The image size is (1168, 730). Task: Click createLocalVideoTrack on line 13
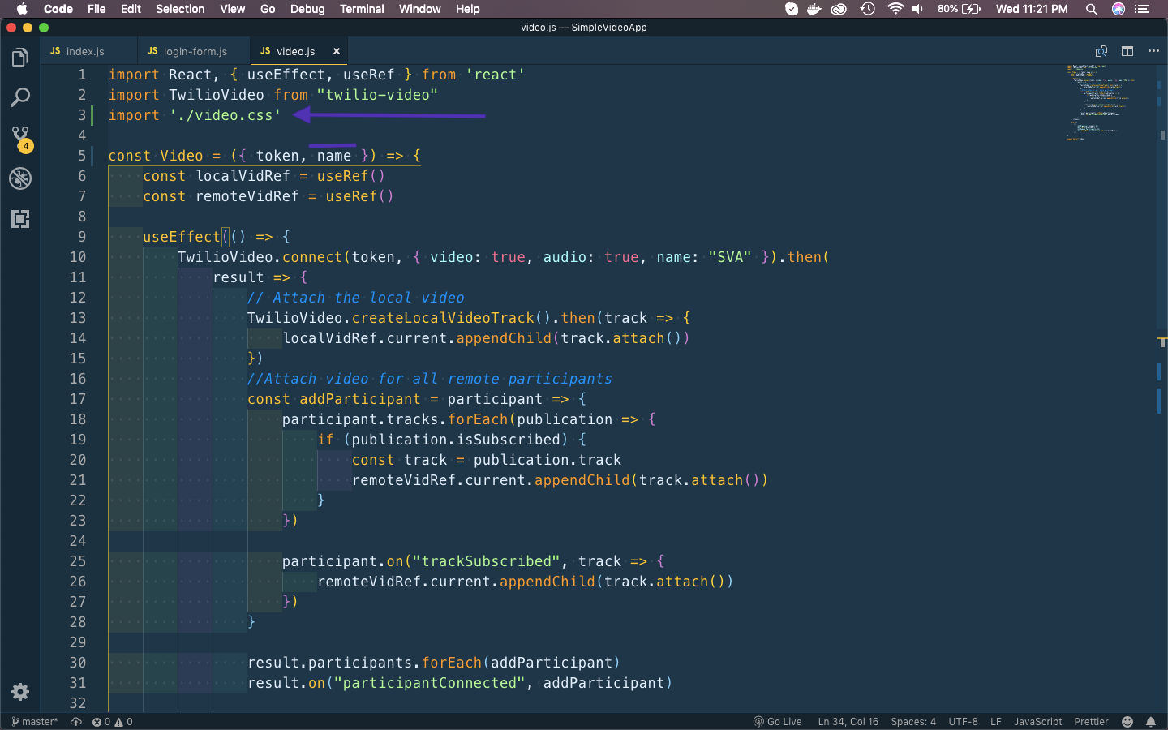click(443, 318)
